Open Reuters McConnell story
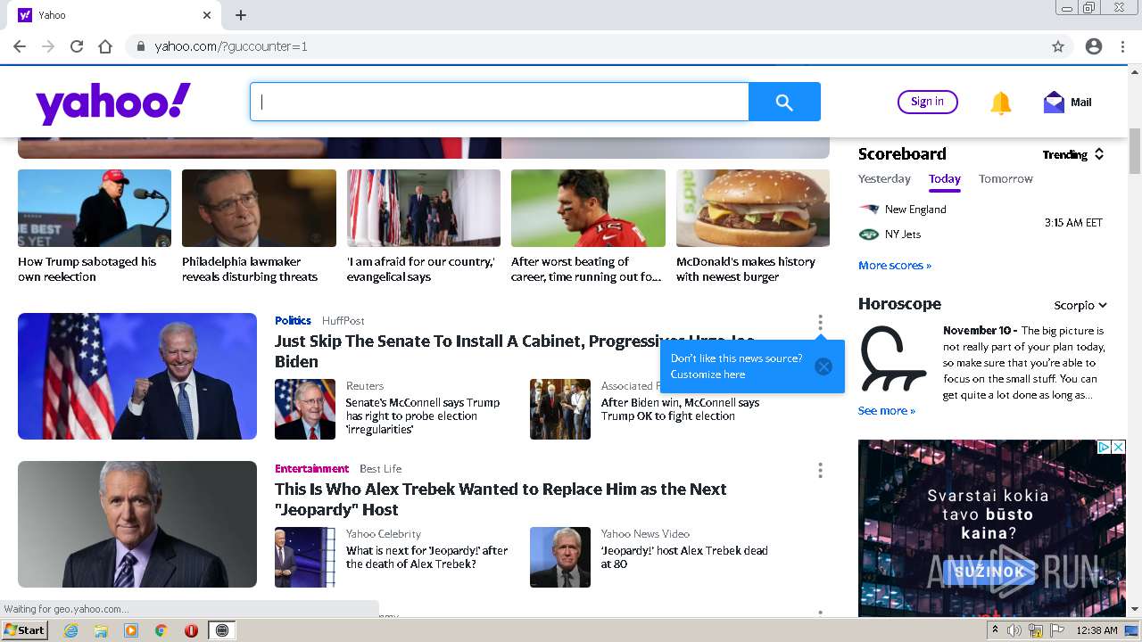Viewport: 1142px width, 642px height. tap(423, 416)
